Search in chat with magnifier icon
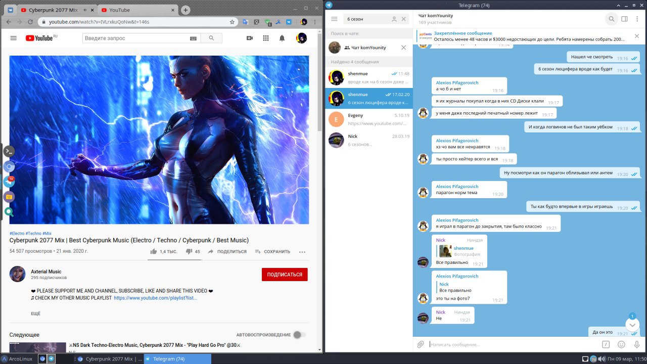 click(611, 19)
